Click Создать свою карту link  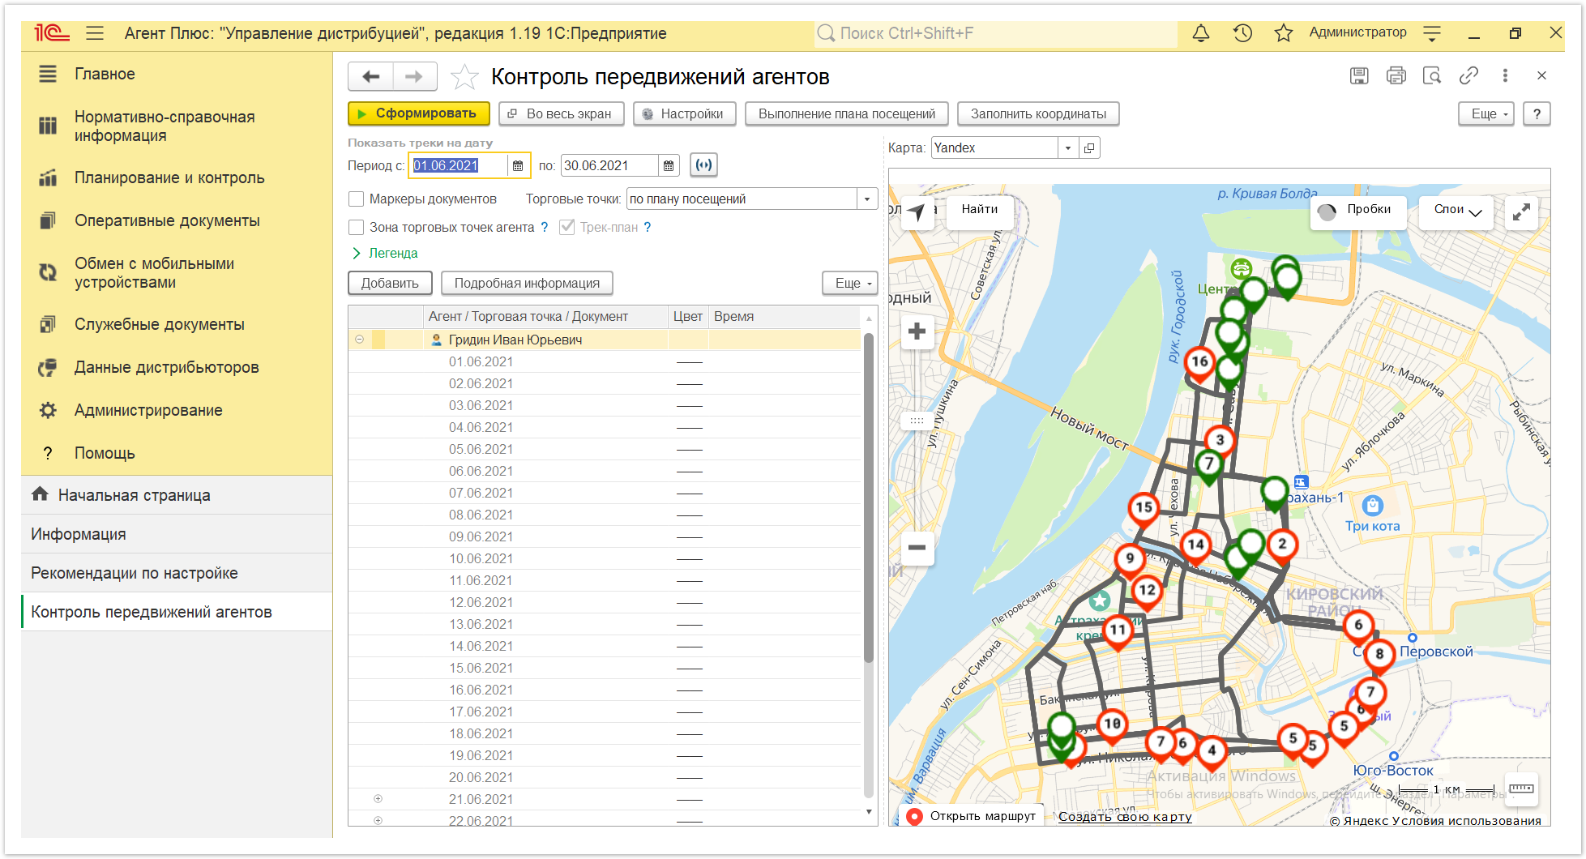pos(1125,817)
